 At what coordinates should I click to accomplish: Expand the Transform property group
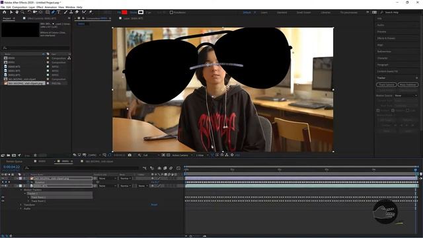[x=21, y=205]
